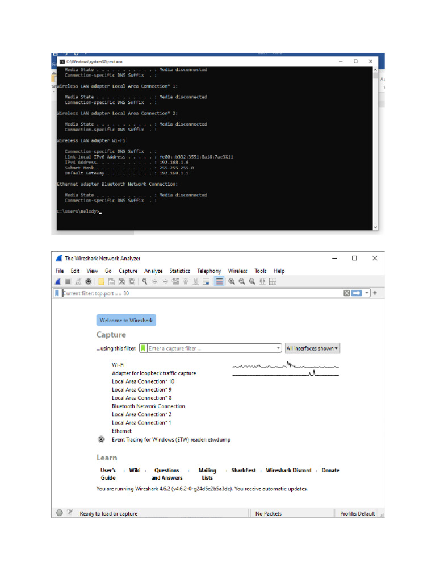Viewport: 436px width, 582px height.
Task: Click the find packet magnifier icon
Action: pyautogui.click(x=145, y=282)
